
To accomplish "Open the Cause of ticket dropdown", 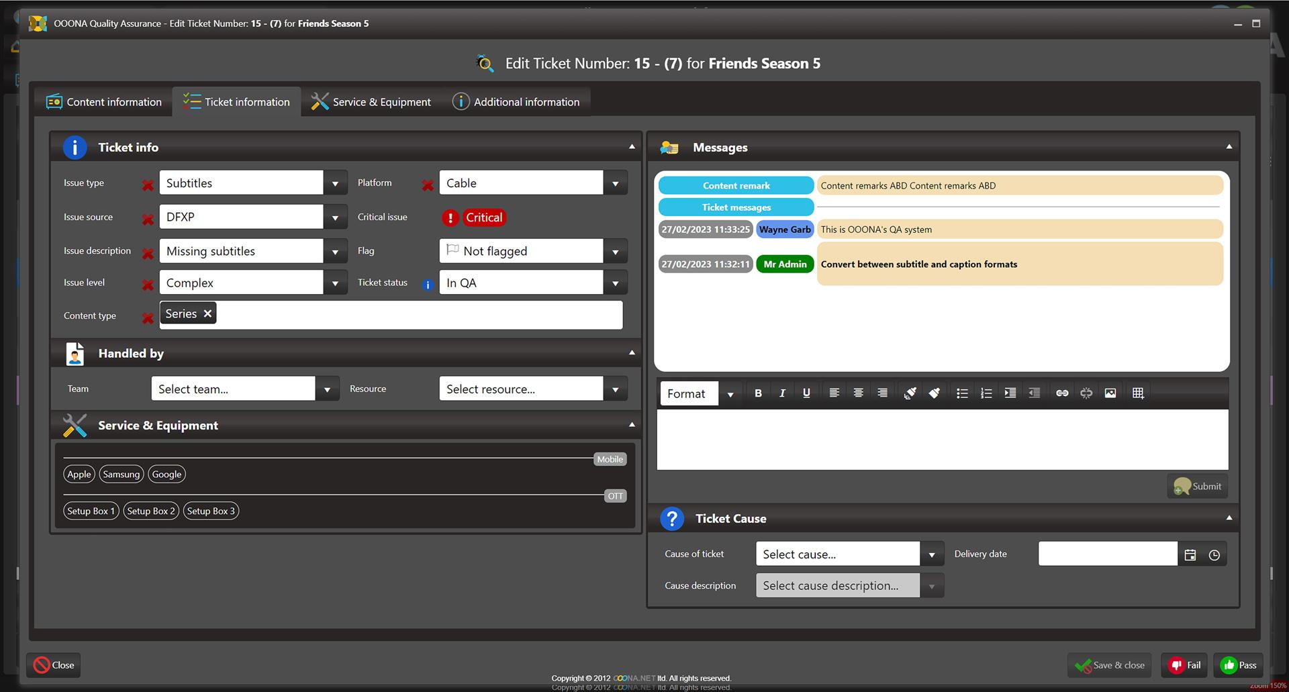I will click(x=932, y=554).
